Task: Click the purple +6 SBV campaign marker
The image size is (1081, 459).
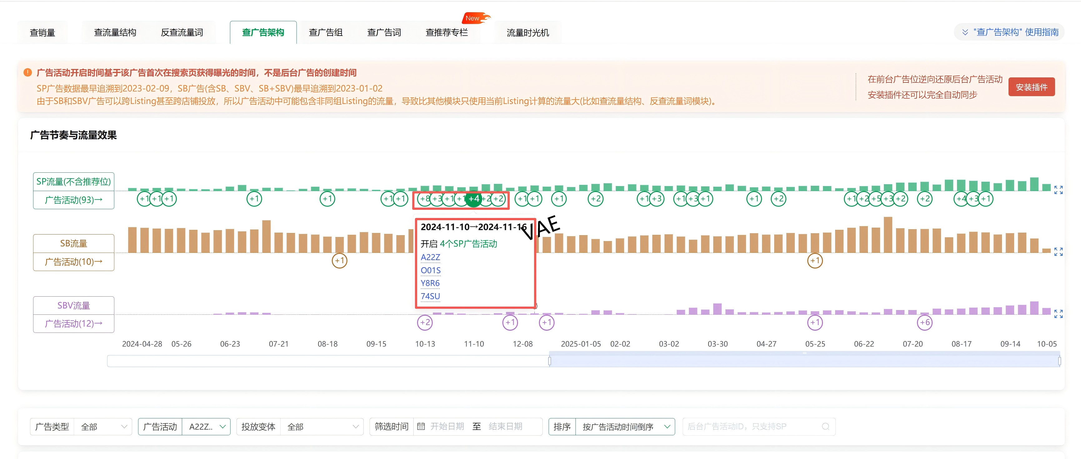Action: click(924, 323)
